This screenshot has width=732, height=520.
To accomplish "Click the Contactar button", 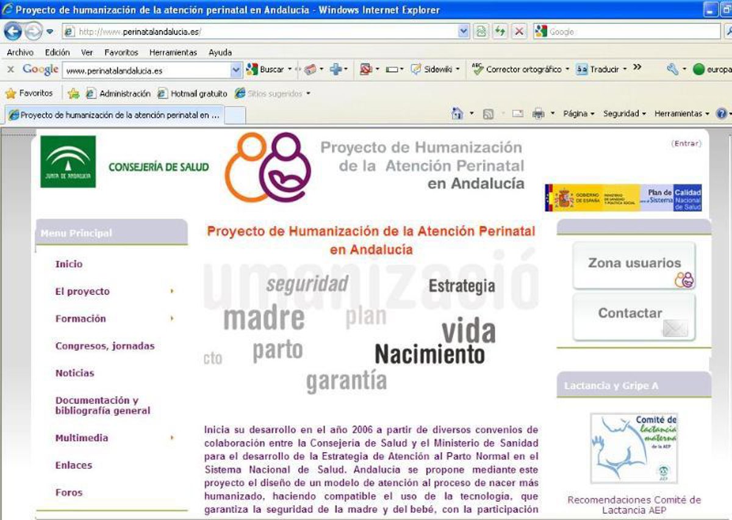I will coord(634,315).
